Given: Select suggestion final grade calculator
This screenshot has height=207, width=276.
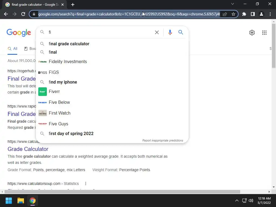Looking at the screenshot, I should [112, 44].
